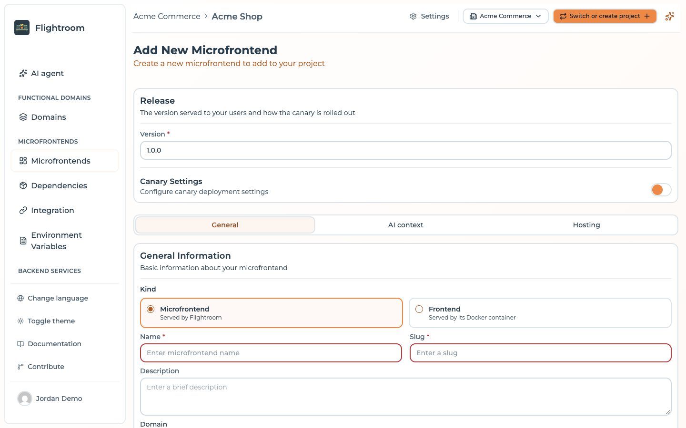
Task: Open Dependencies in the sidebar
Action: (x=65, y=185)
